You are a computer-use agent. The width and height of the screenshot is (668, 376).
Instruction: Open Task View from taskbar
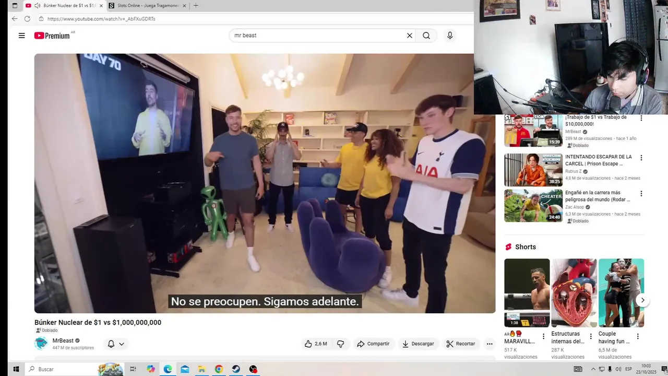point(133,369)
